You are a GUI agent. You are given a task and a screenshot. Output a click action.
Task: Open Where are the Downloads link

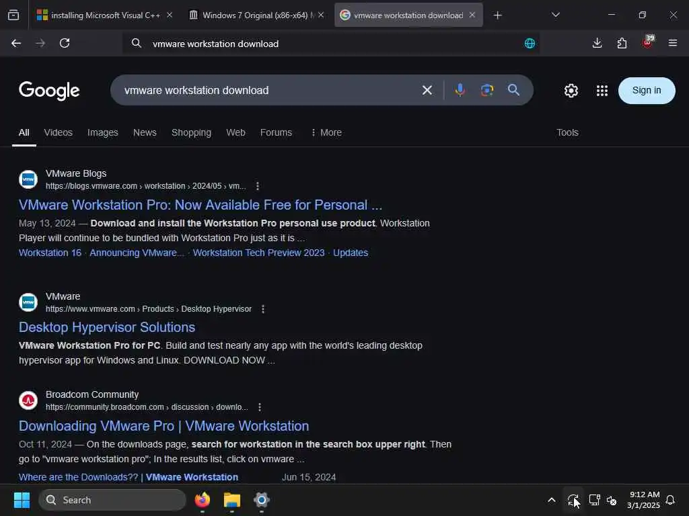(x=129, y=477)
